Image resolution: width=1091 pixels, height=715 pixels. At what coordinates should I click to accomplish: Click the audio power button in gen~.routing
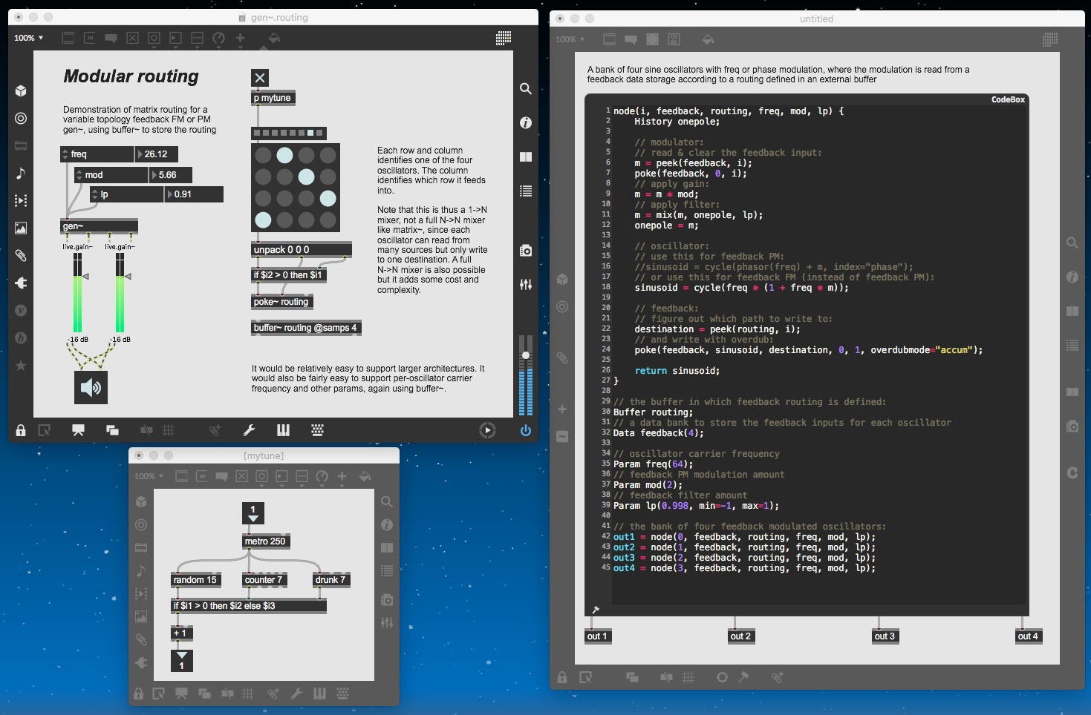click(525, 430)
